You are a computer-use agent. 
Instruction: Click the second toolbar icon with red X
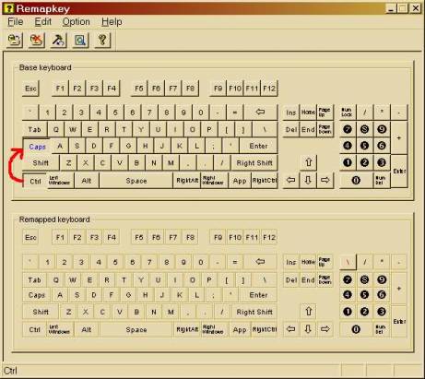(37, 40)
